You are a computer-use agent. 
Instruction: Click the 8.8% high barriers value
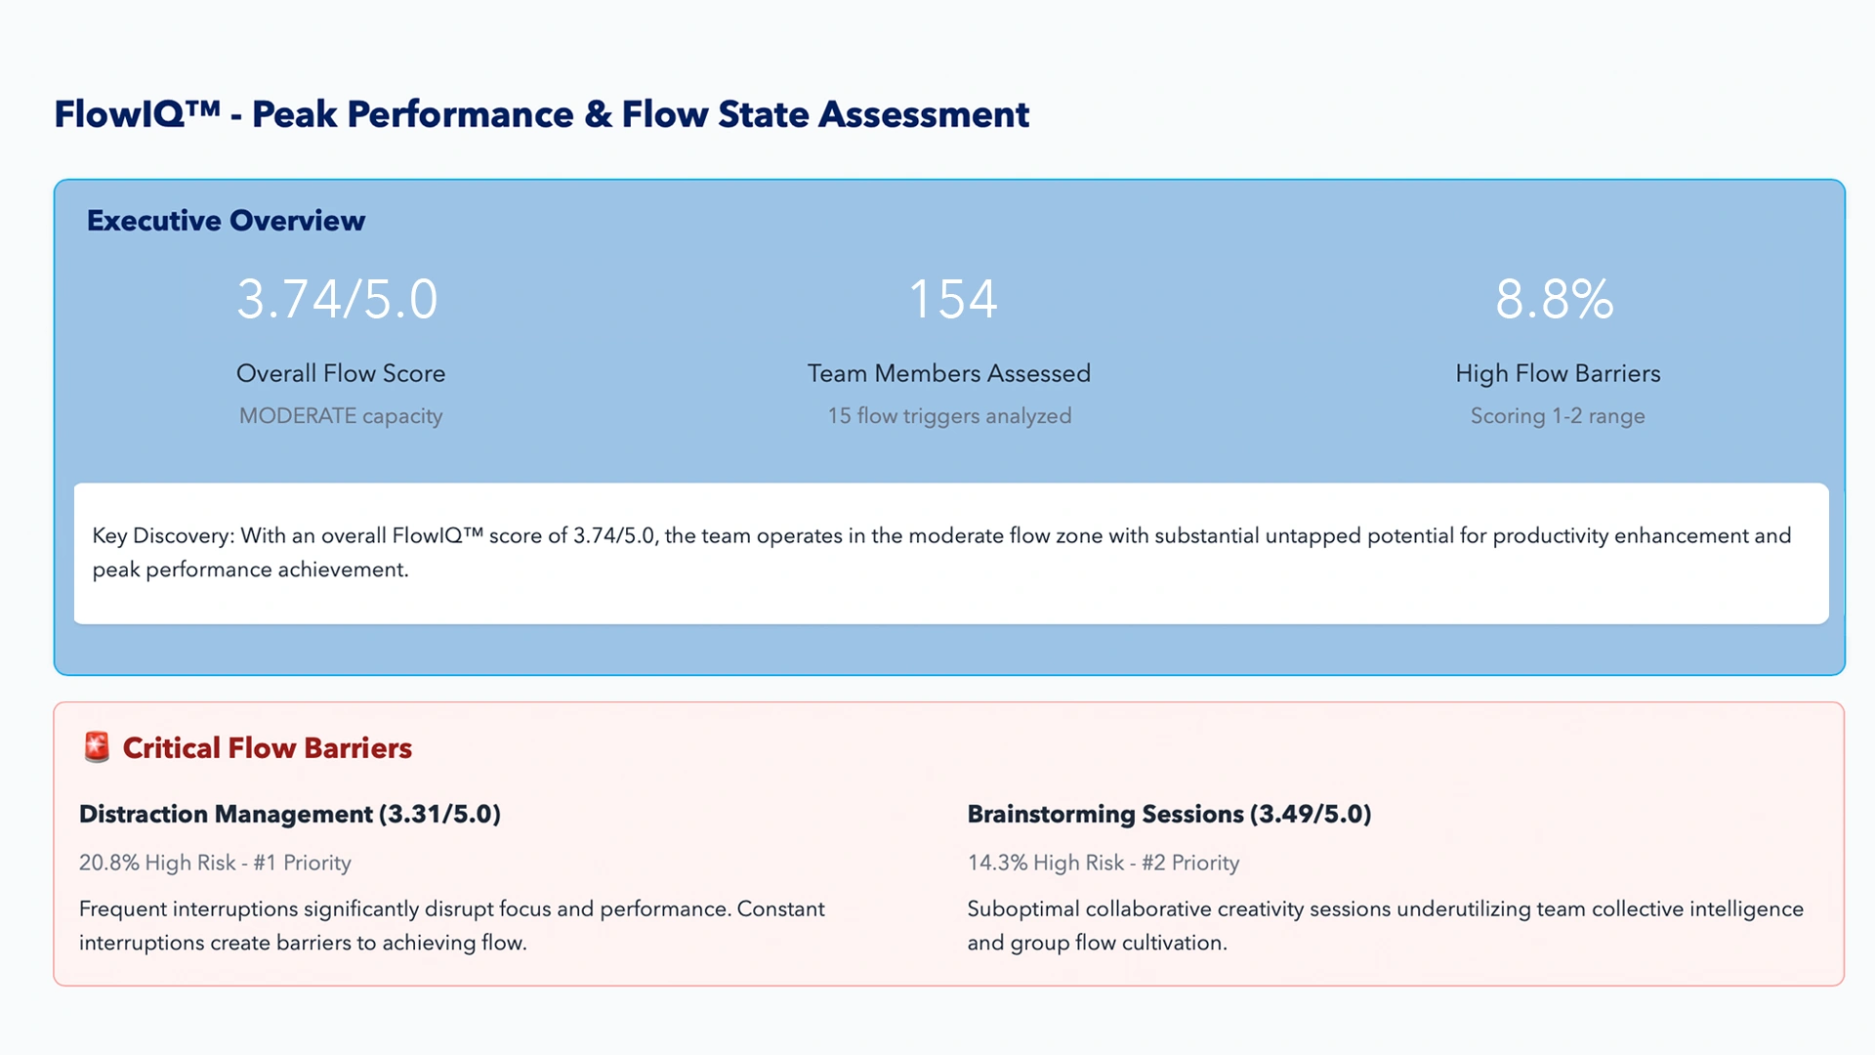[1555, 299]
